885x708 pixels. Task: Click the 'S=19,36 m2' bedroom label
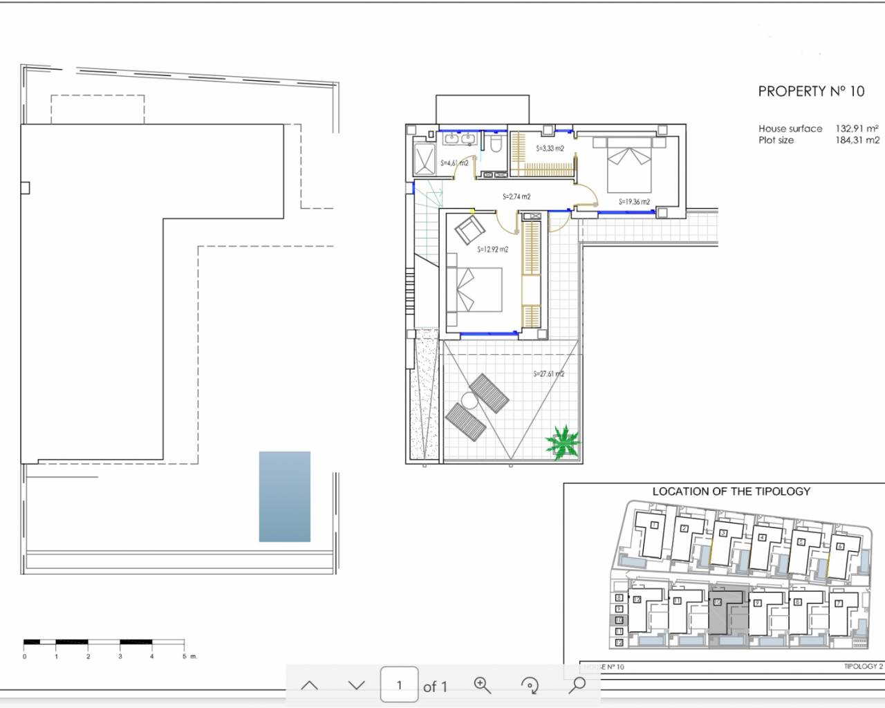634,202
